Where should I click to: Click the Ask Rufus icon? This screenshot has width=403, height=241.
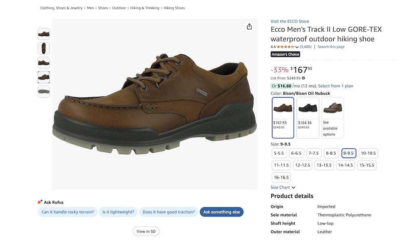[x=40, y=202]
